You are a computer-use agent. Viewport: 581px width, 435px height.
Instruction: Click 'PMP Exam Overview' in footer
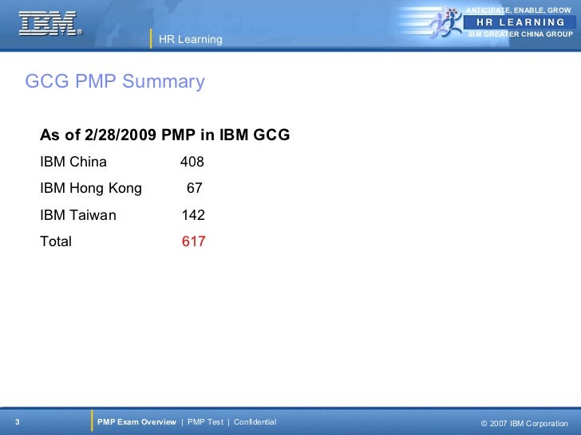(136, 422)
